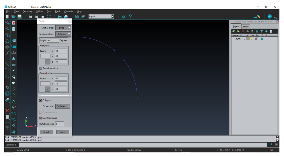Click the Second point pick-in-screen button
Screen dimensions: 284x156
coord(48,89)
